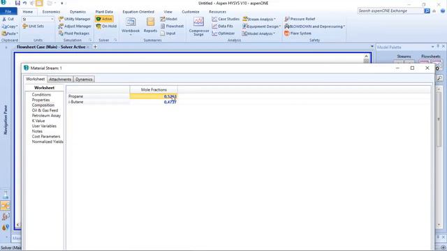Open Energy Analysis environment icon
The width and height of the screenshot is (447, 251).
(6, 227)
